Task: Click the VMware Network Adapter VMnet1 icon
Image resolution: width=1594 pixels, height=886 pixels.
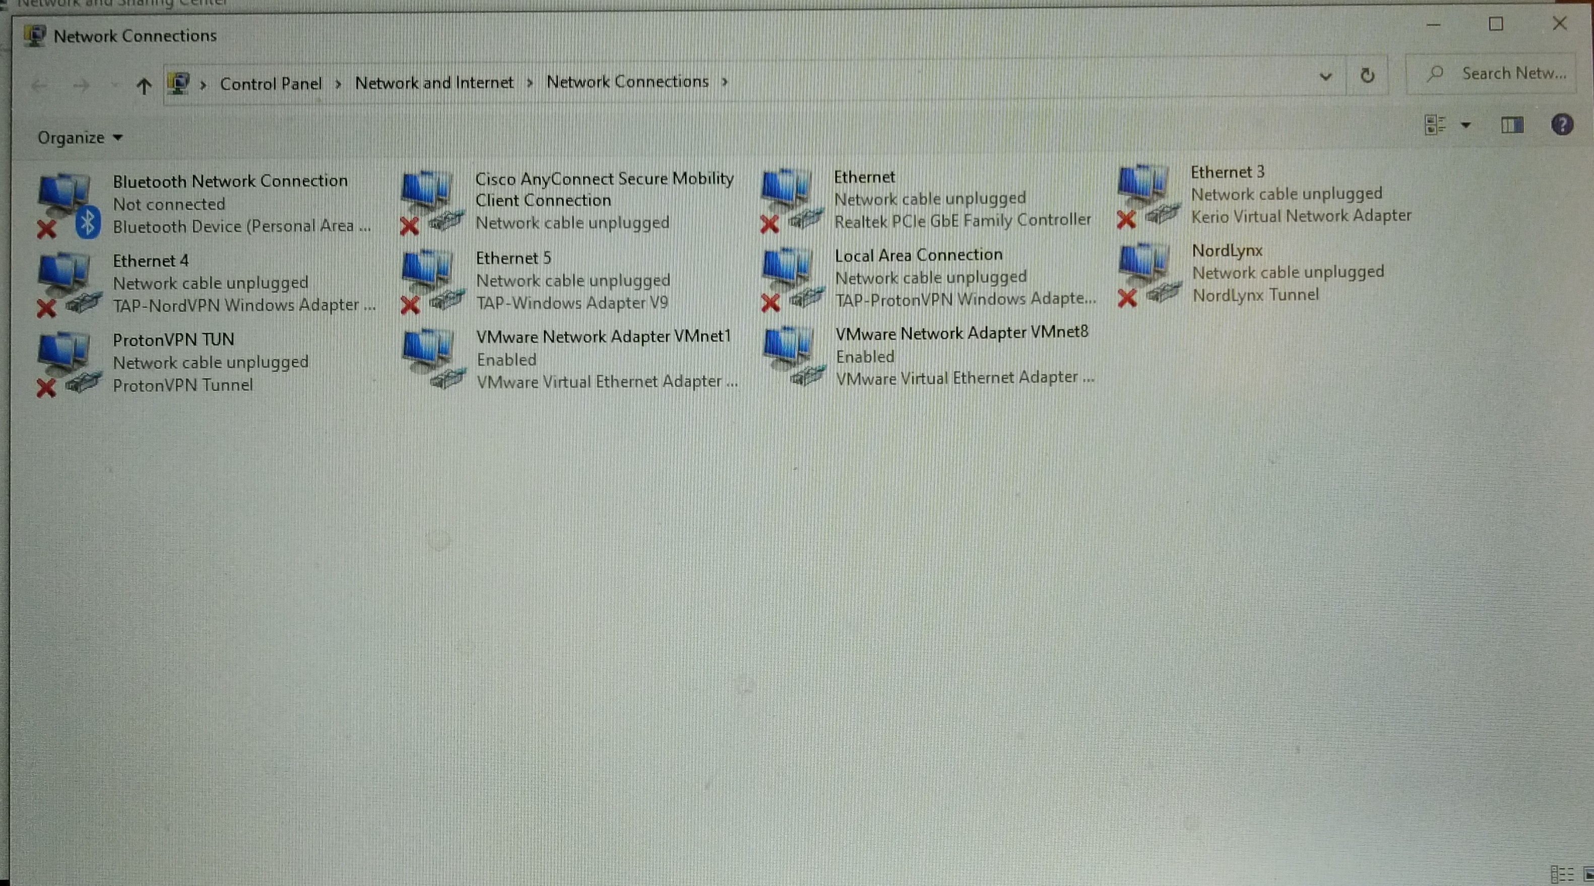Action: [432, 359]
